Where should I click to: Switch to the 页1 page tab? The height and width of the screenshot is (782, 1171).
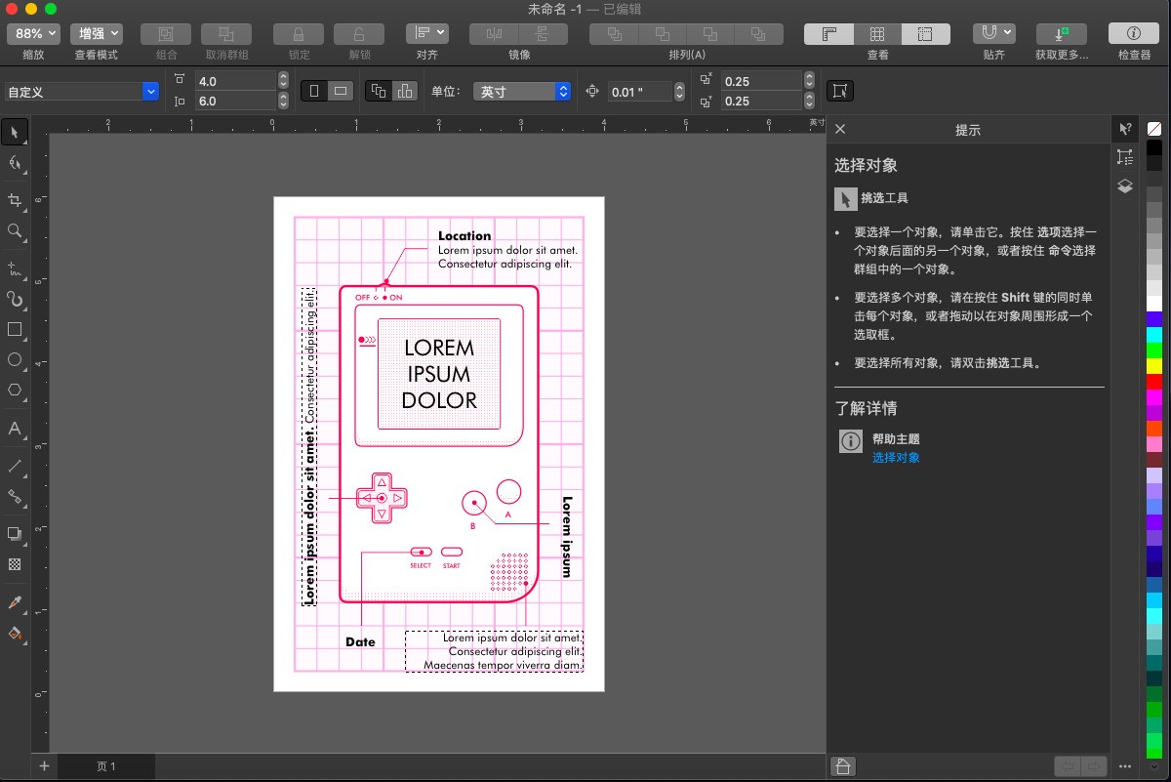pos(105,765)
